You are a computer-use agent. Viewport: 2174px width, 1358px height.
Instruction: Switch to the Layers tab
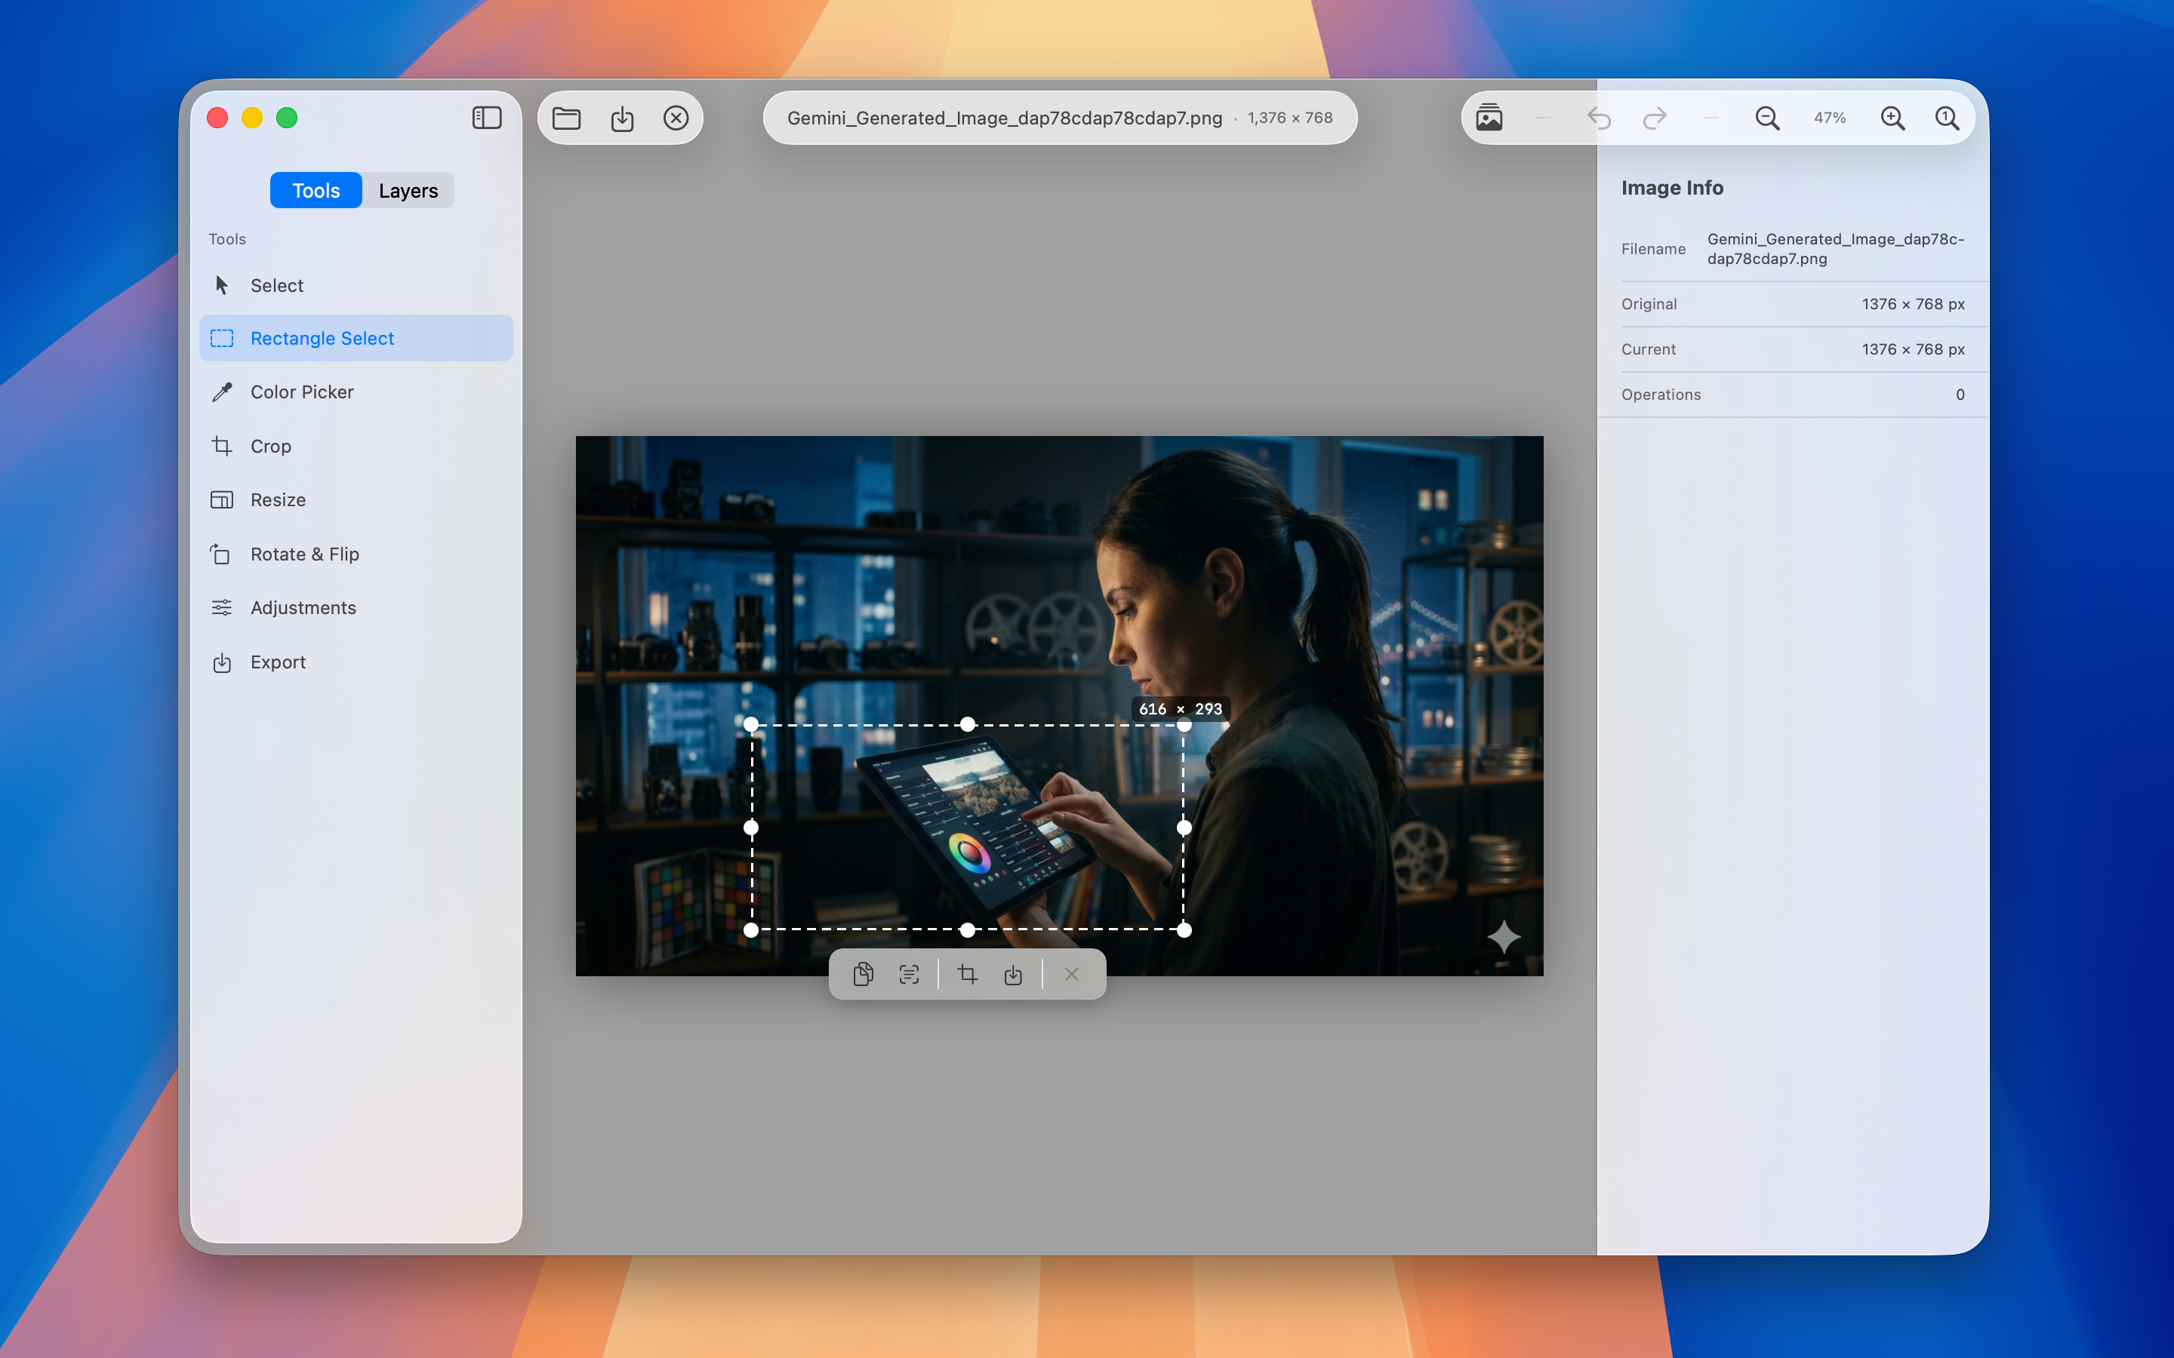point(408,190)
